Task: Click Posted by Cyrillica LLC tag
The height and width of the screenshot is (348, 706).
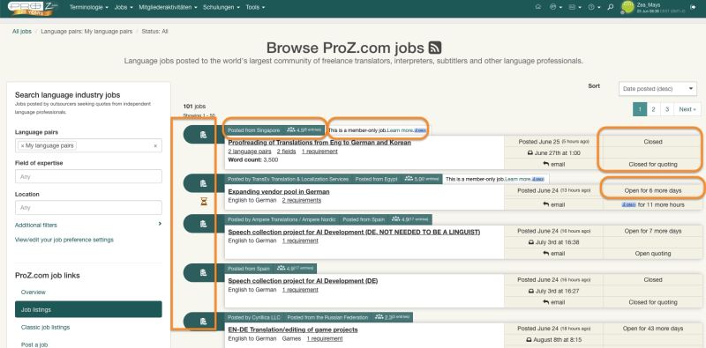Action: click(254, 317)
